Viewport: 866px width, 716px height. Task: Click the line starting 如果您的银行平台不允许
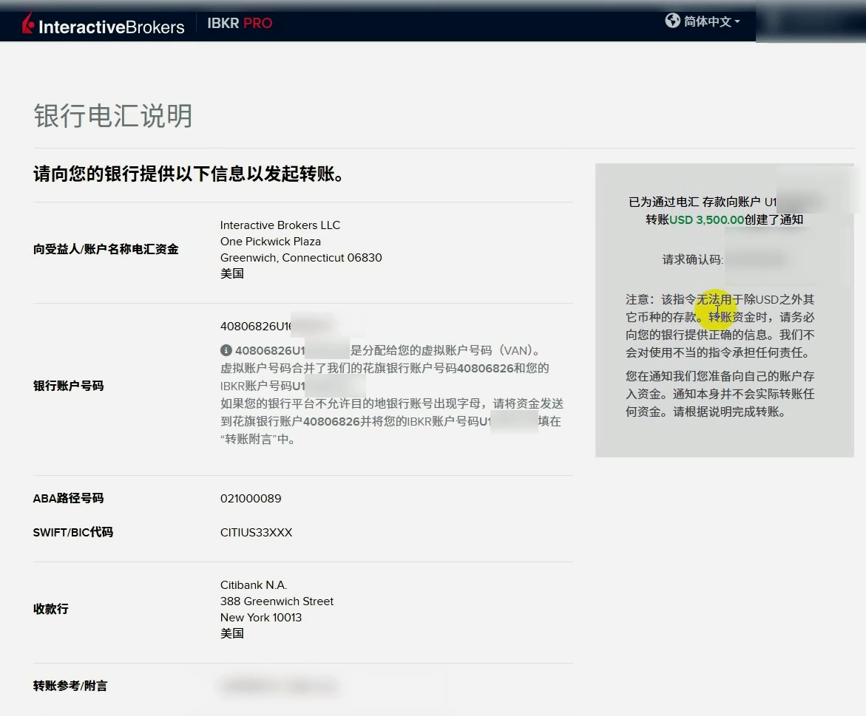click(391, 403)
